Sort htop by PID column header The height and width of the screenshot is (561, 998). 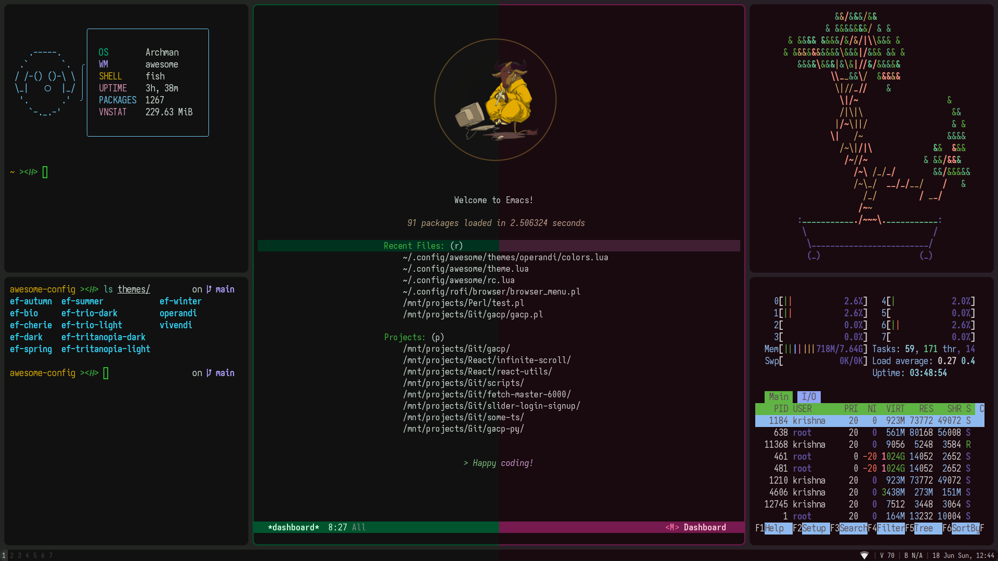[781, 409]
